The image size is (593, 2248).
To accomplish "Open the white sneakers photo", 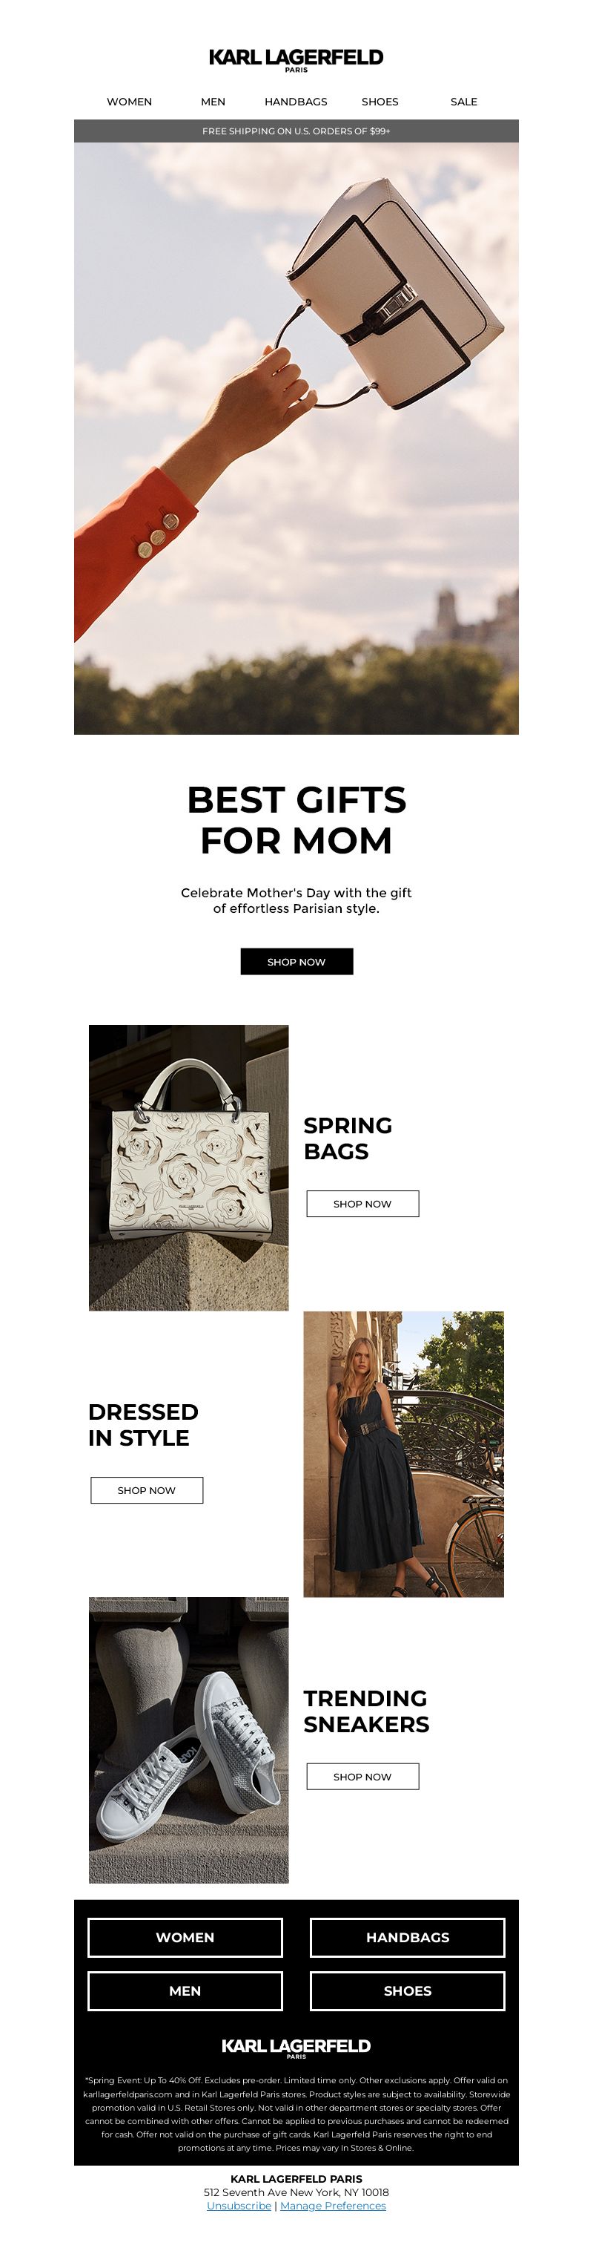I will tap(188, 1740).
